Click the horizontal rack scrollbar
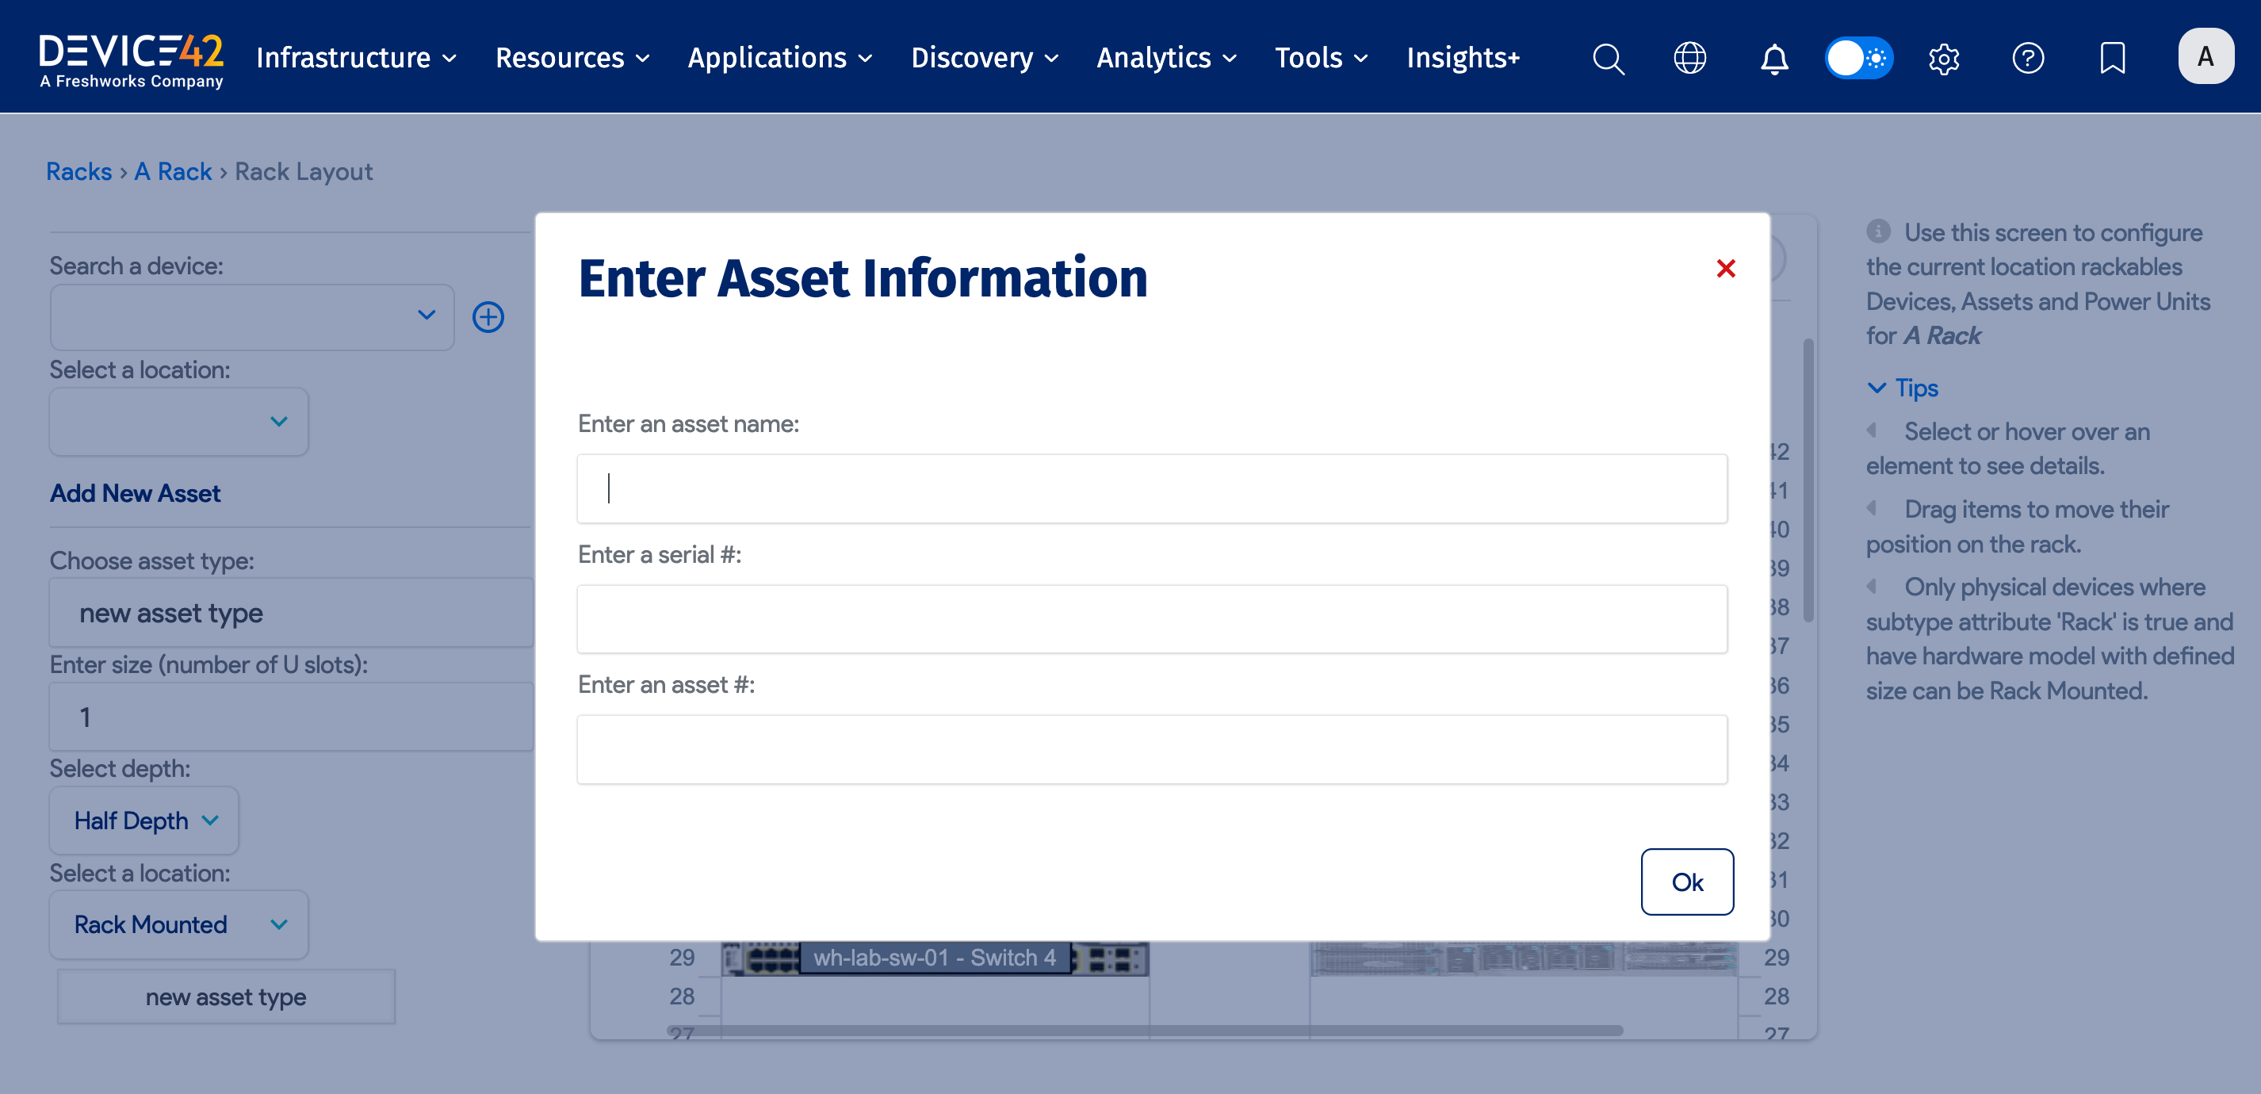Screen dimensions: 2261x1094 [x=1141, y=1030]
